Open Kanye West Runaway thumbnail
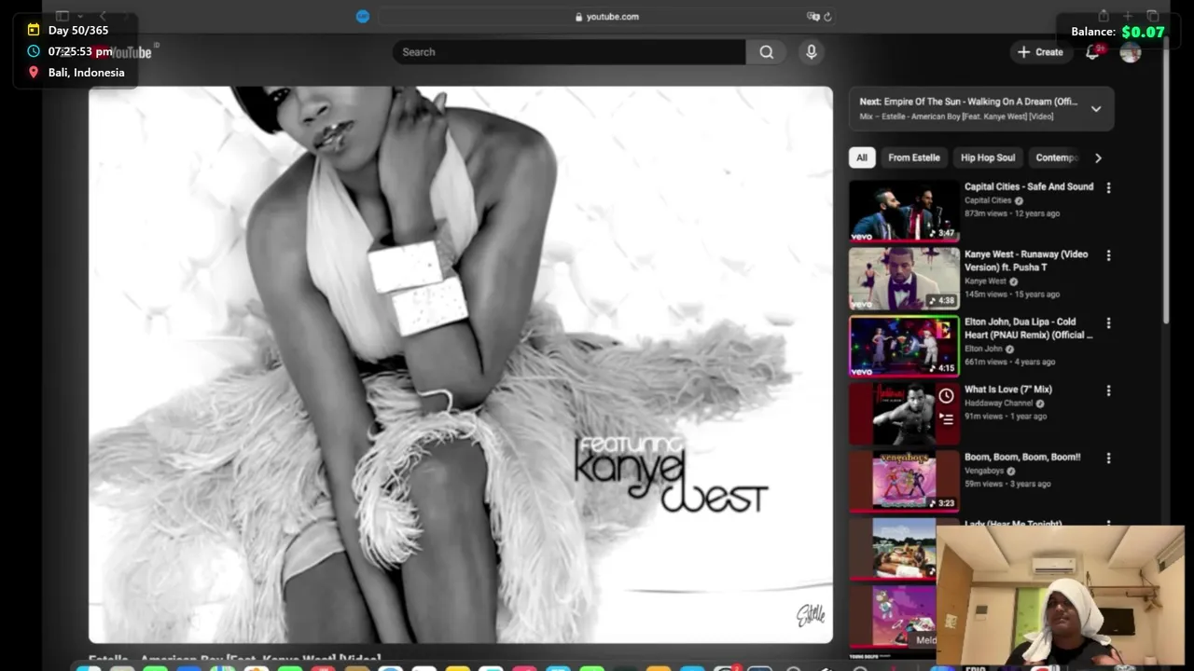 tap(904, 278)
